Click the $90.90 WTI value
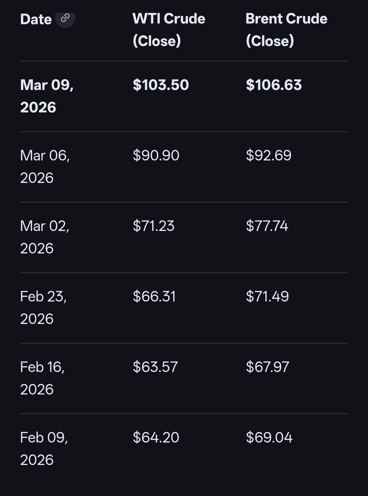Image resolution: width=368 pixels, height=496 pixels. pos(156,155)
